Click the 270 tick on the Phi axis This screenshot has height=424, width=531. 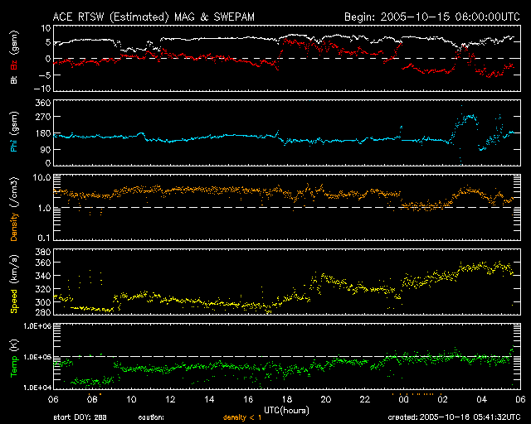click(x=43, y=117)
